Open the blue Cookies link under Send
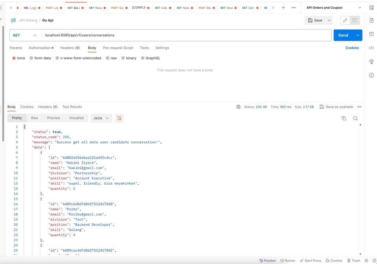The height and width of the screenshot is (264, 377). coord(352,48)
